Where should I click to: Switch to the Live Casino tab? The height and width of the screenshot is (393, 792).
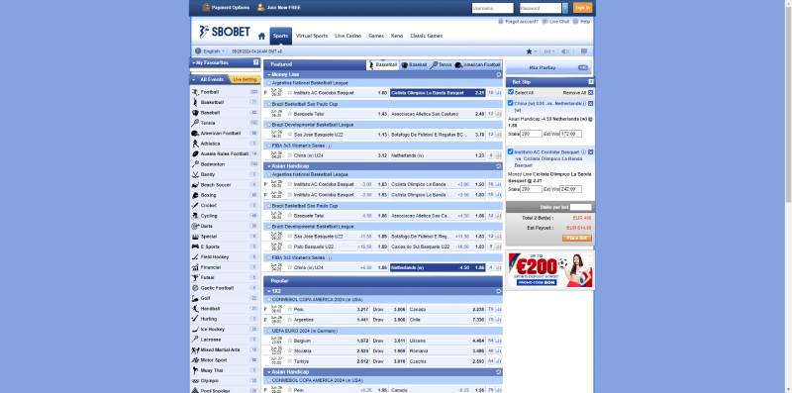point(348,36)
